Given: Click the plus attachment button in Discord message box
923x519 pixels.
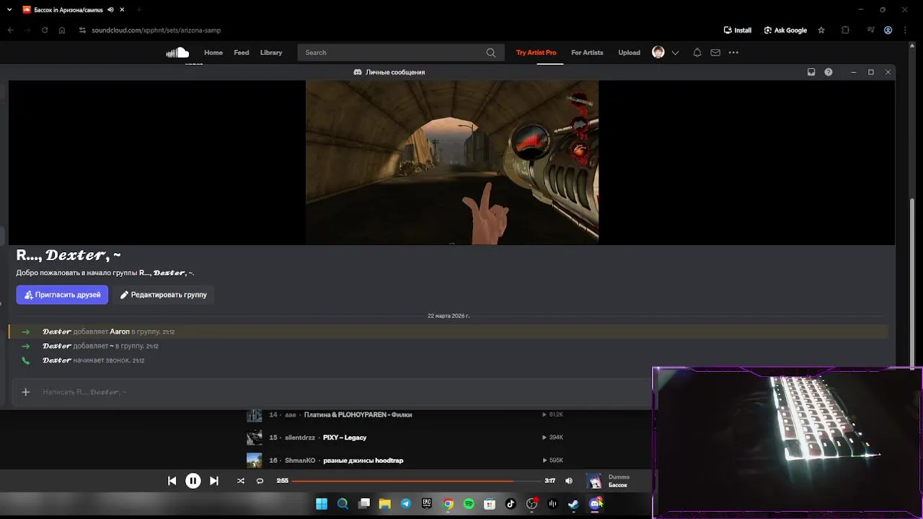Looking at the screenshot, I should tap(26, 392).
